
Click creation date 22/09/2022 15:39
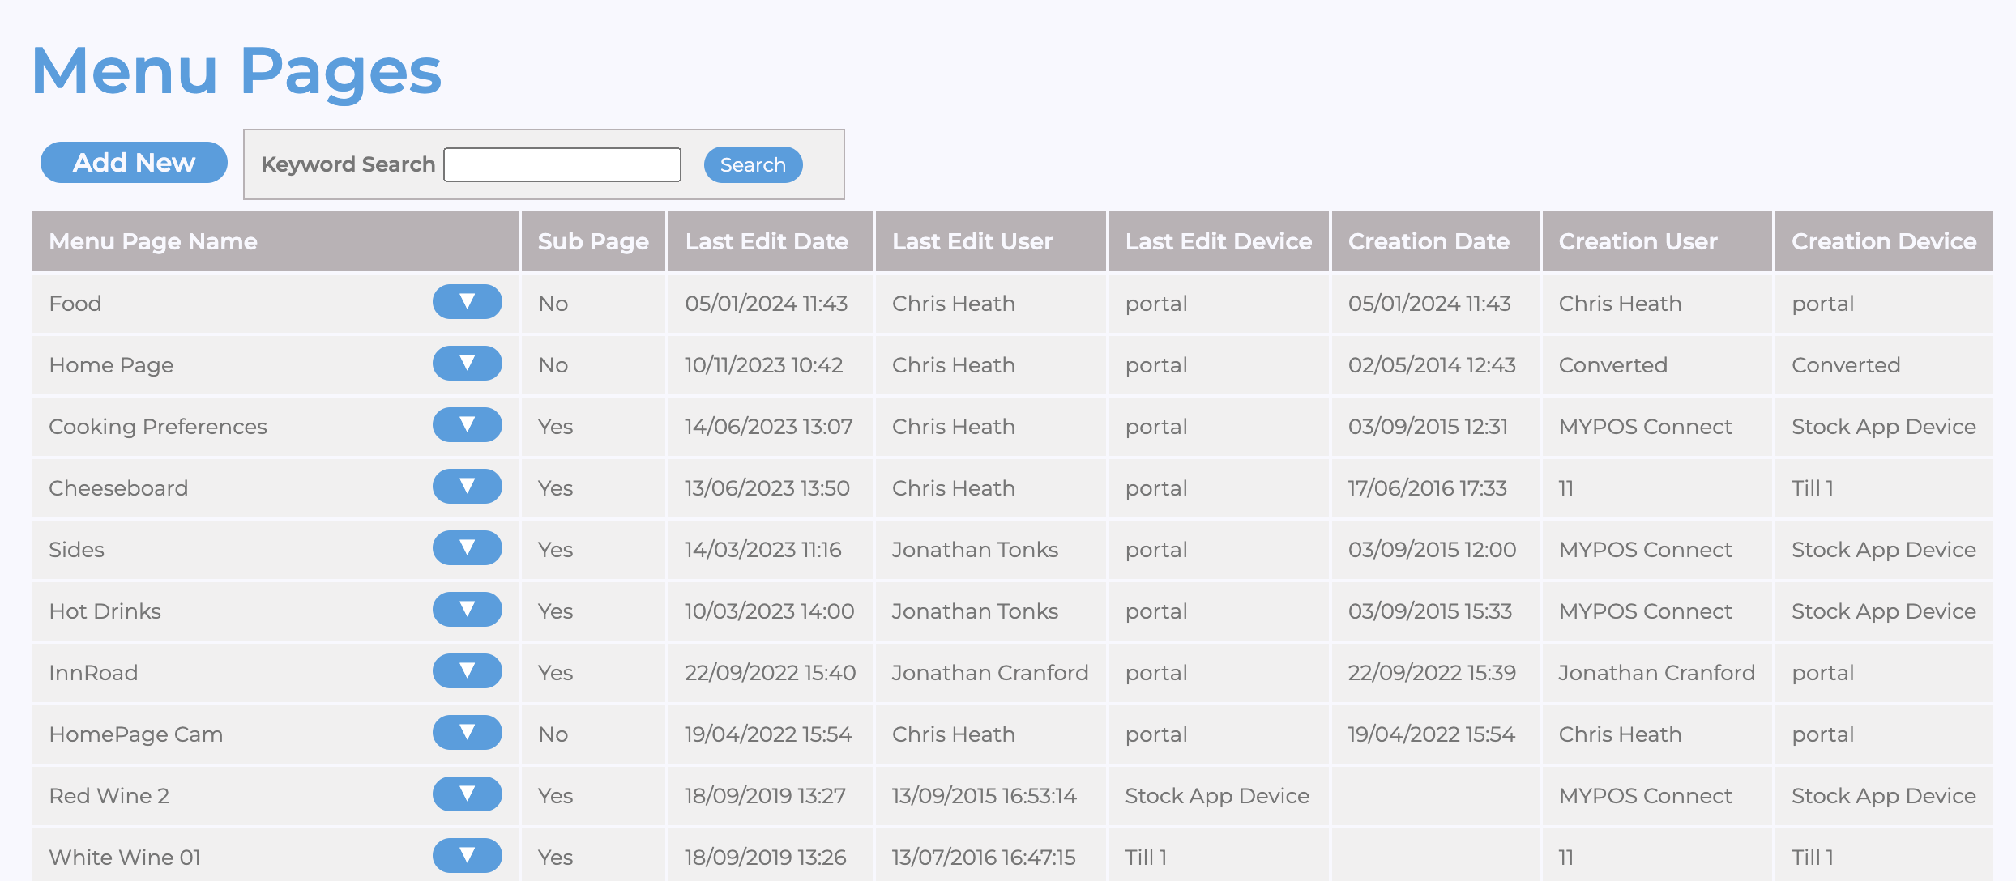point(1432,673)
